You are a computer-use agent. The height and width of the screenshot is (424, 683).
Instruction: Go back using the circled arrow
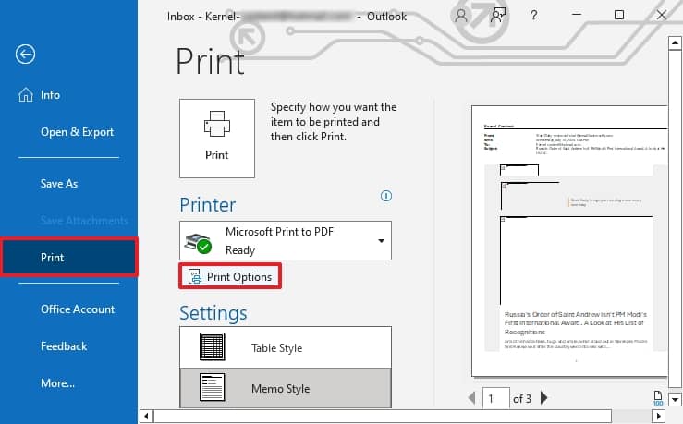[25, 55]
